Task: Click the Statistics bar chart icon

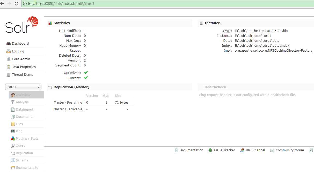Action: point(50,23)
